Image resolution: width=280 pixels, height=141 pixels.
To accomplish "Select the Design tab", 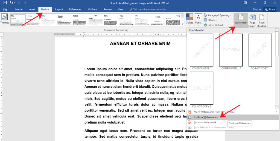I will point(45,10).
